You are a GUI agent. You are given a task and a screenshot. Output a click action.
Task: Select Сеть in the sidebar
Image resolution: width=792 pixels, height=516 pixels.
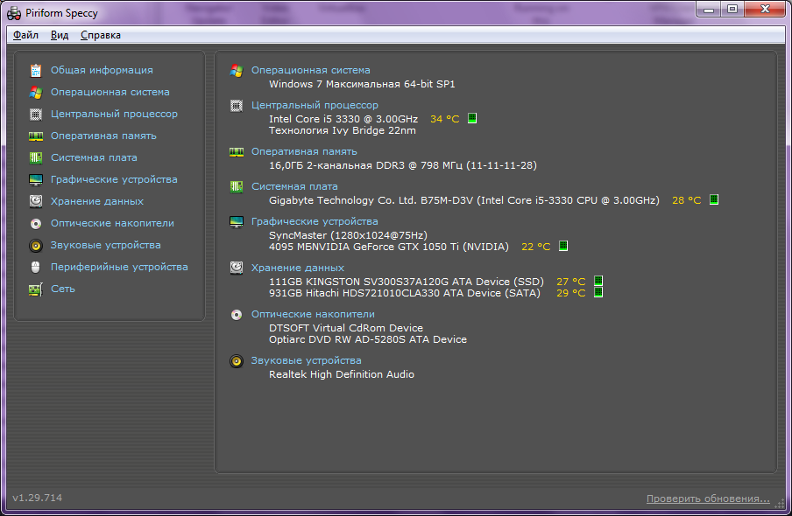(62, 289)
